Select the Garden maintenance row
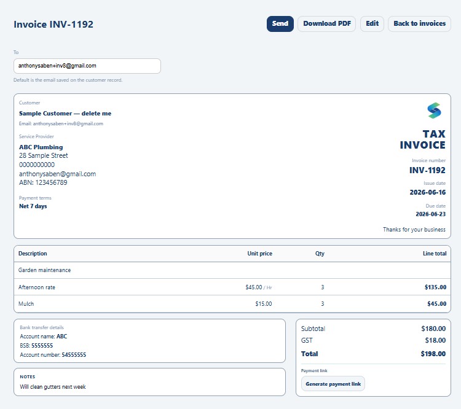 232,270
